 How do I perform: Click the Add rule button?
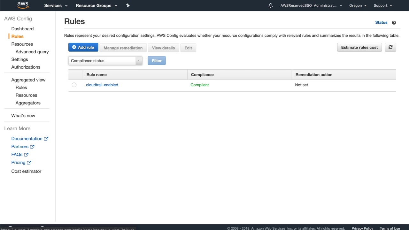click(83, 47)
